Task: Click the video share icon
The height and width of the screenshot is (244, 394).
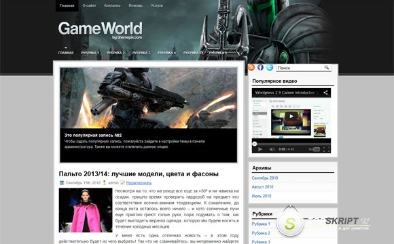Action: [x=325, y=93]
